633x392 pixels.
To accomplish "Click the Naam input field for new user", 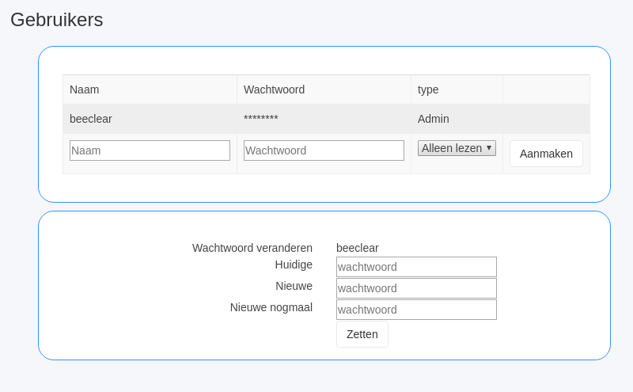I will coord(150,150).
